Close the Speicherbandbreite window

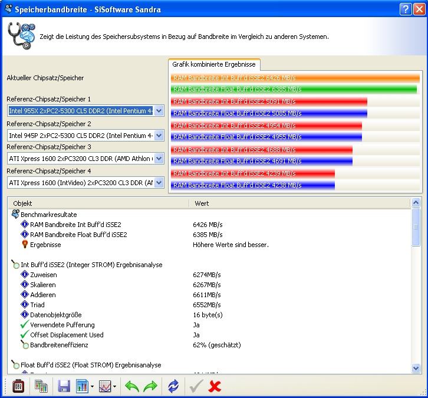[x=419, y=9]
